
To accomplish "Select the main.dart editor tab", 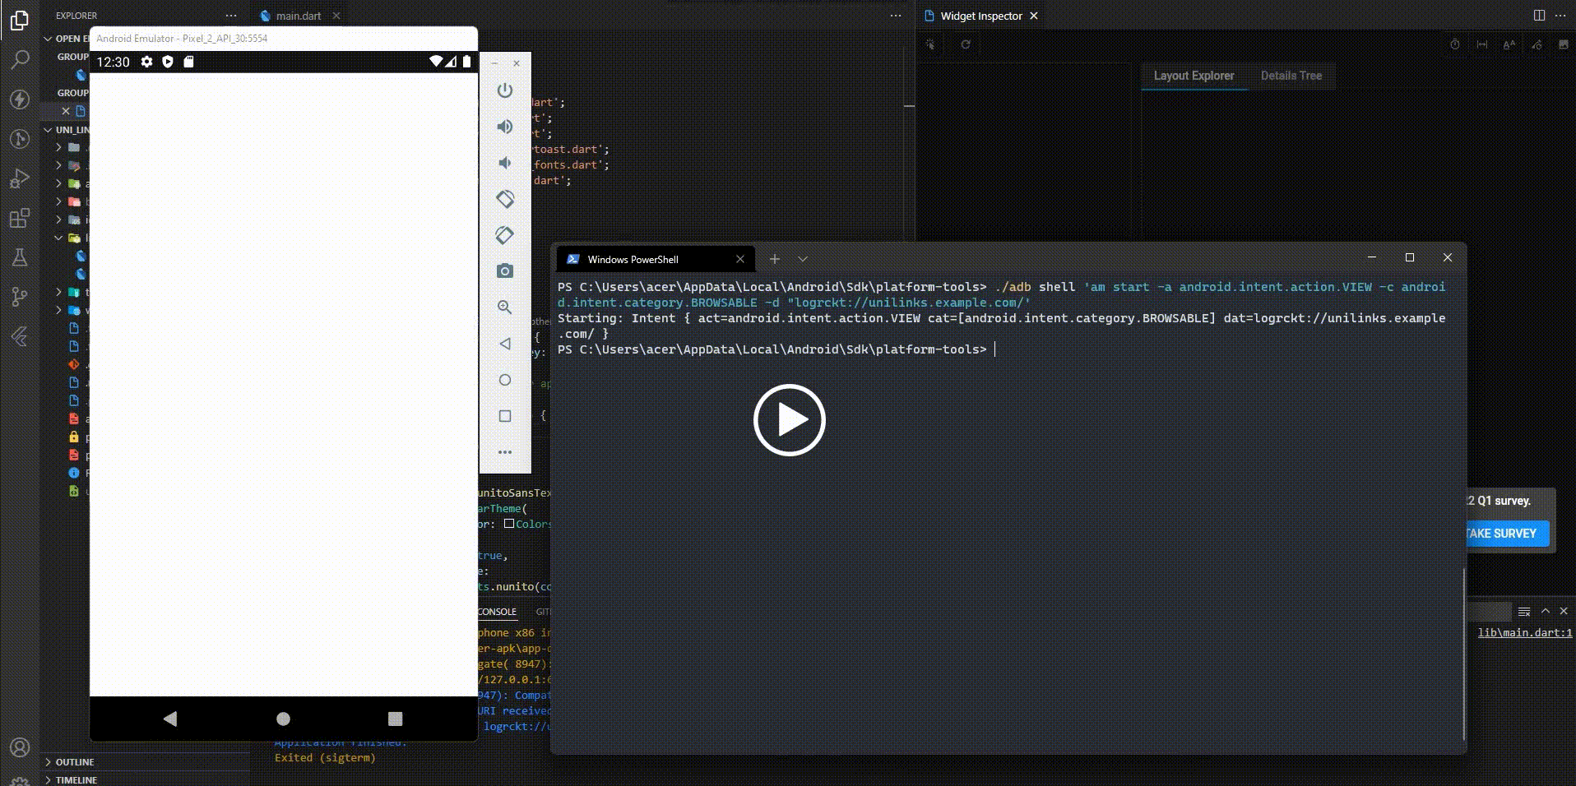I will pos(299,15).
